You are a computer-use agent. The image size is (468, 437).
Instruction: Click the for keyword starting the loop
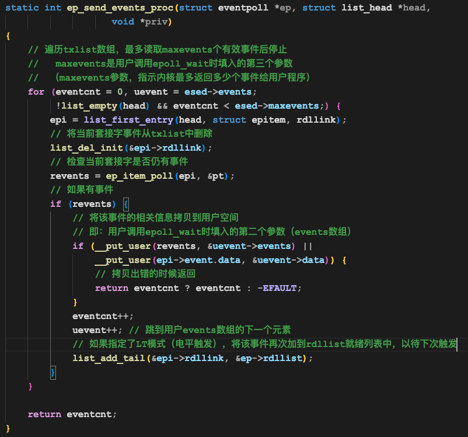[36, 92]
